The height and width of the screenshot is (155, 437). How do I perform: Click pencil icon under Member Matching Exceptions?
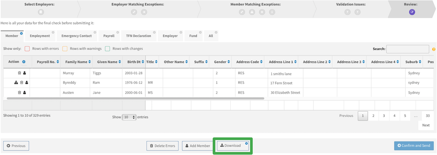pyautogui.click(x=242, y=12)
